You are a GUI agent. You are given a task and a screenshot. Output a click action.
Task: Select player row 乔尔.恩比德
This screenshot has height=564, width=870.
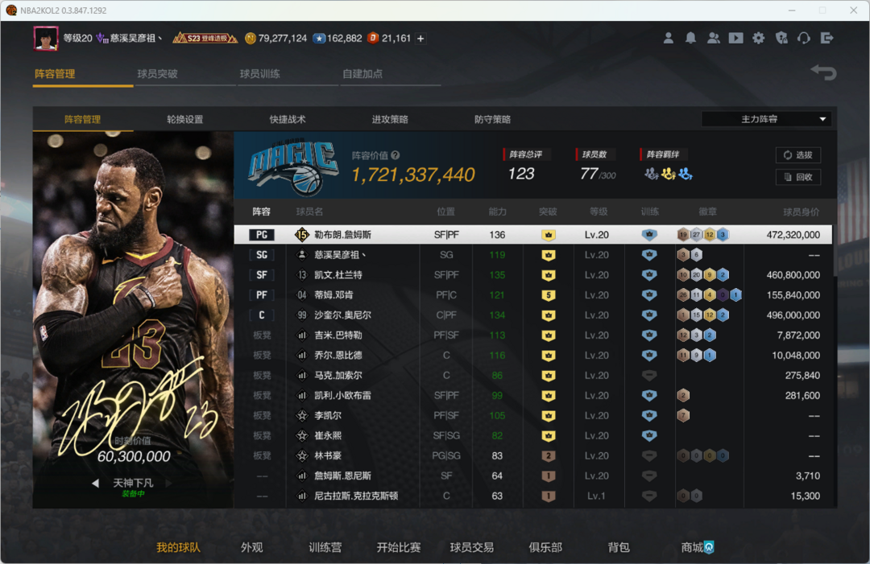tap(532, 355)
